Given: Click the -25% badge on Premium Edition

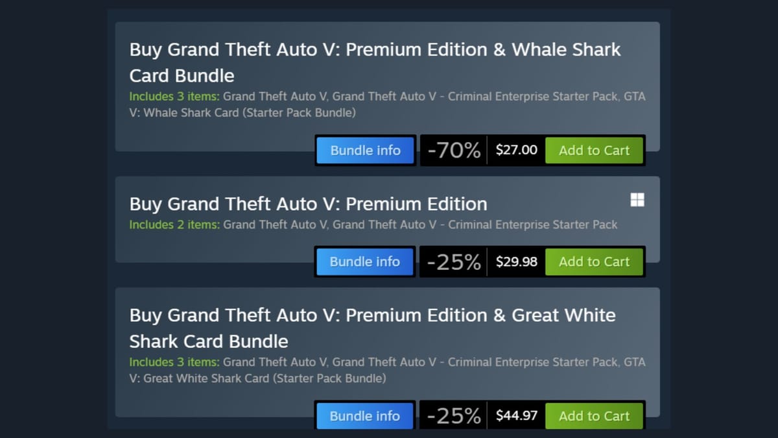Looking at the screenshot, I should click(x=454, y=262).
